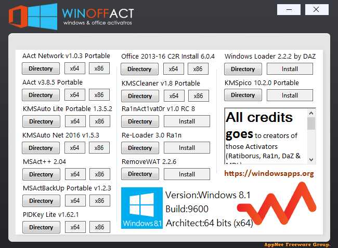
Task: Open Directory for KMSAuto Lite Portable 1.3.5.2
Action: pos(41,121)
